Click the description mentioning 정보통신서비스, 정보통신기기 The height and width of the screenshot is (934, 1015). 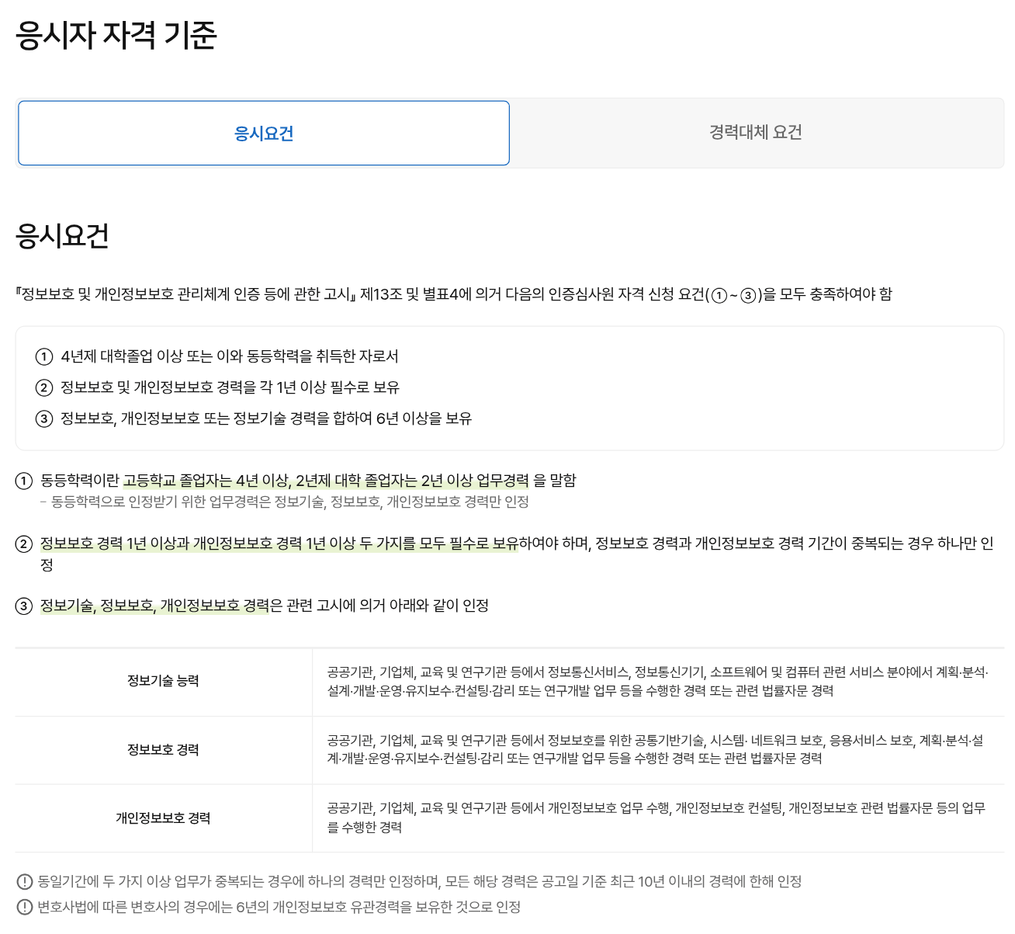[658, 682]
